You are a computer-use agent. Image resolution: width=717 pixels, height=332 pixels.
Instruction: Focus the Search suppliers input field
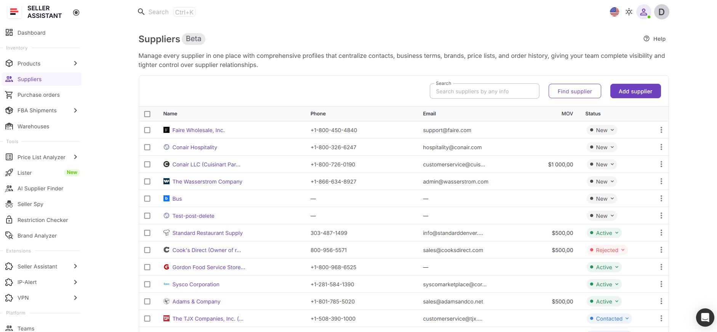(485, 91)
